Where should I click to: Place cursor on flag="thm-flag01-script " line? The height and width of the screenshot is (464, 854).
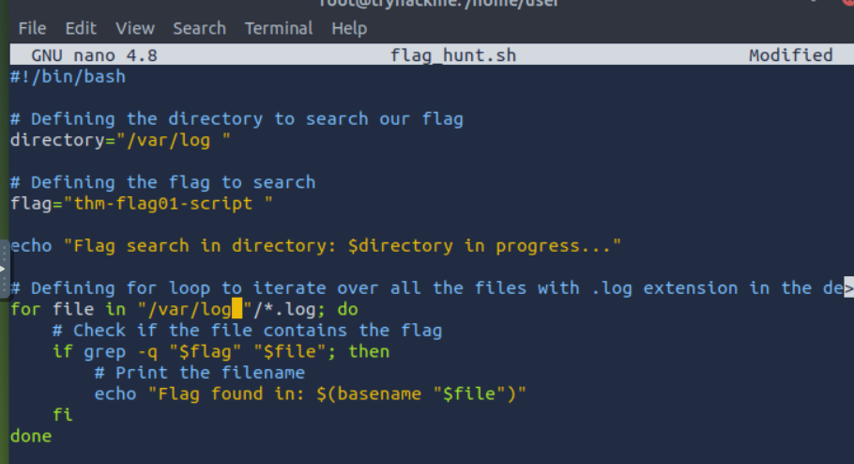(142, 204)
